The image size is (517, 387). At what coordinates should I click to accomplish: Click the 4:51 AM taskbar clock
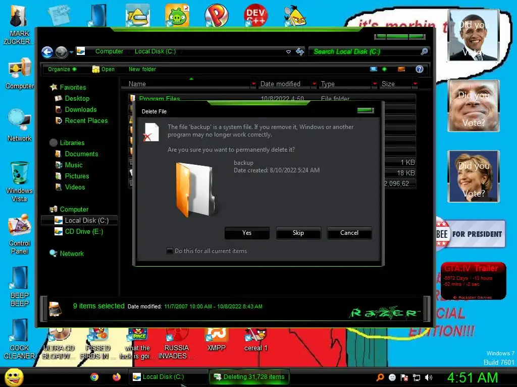473,377
